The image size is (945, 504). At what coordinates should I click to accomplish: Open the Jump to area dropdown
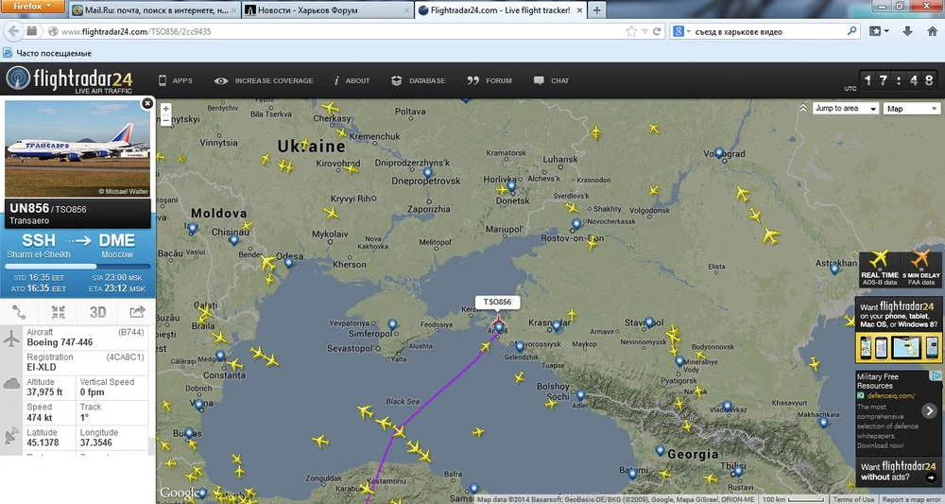(x=846, y=109)
